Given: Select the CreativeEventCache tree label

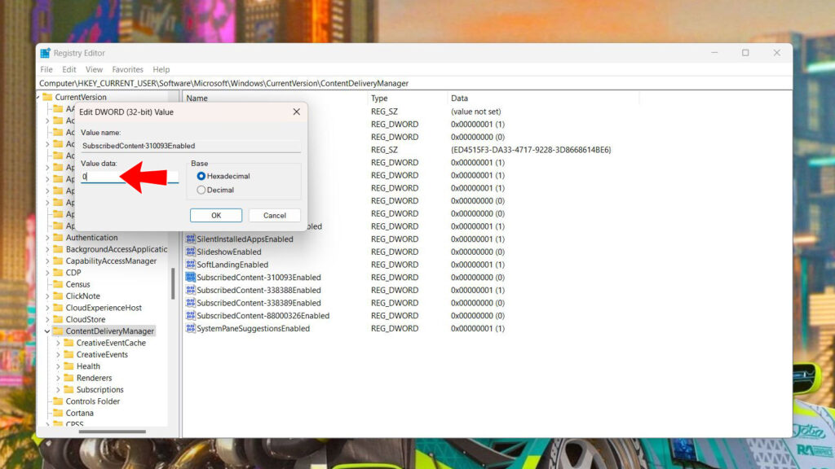Looking at the screenshot, I should 111,343.
